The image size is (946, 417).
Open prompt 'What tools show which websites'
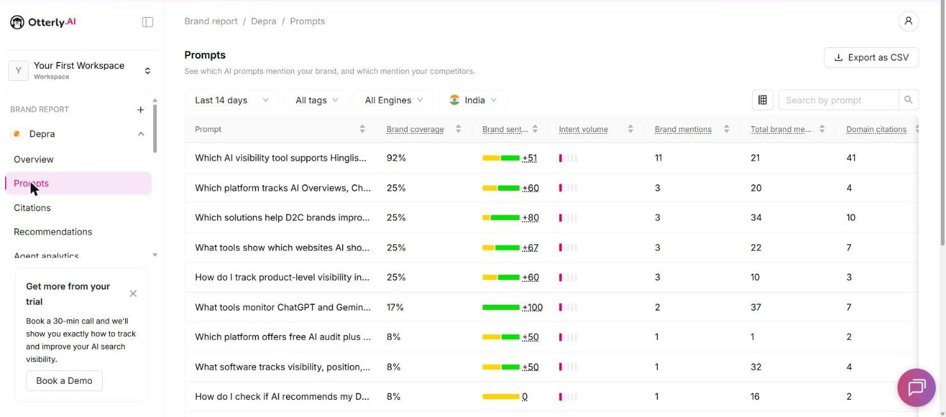[282, 247]
